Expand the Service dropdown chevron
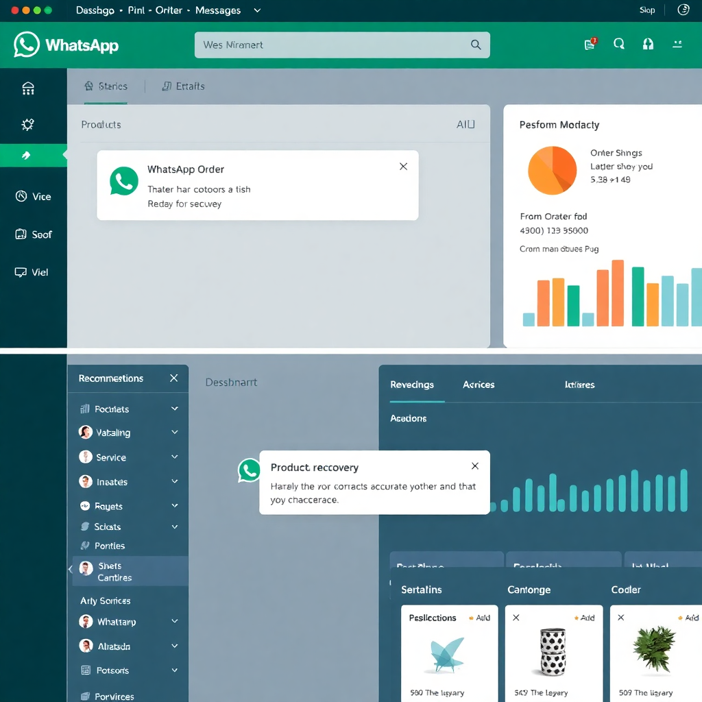The height and width of the screenshot is (702, 702). [x=175, y=457]
